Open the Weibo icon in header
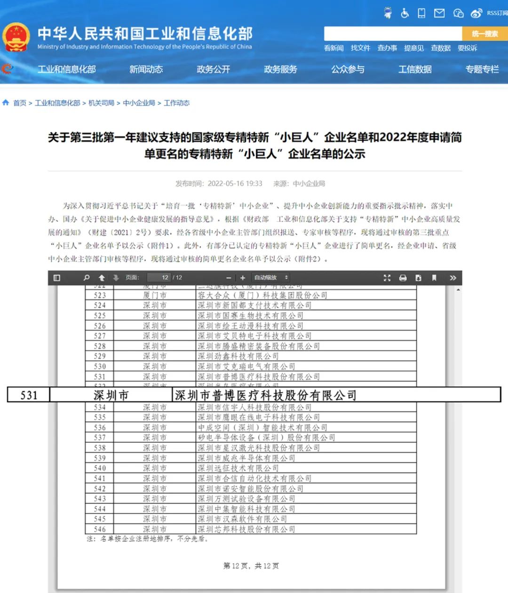Viewport: 508px width, 593px height. pos(476,13)
